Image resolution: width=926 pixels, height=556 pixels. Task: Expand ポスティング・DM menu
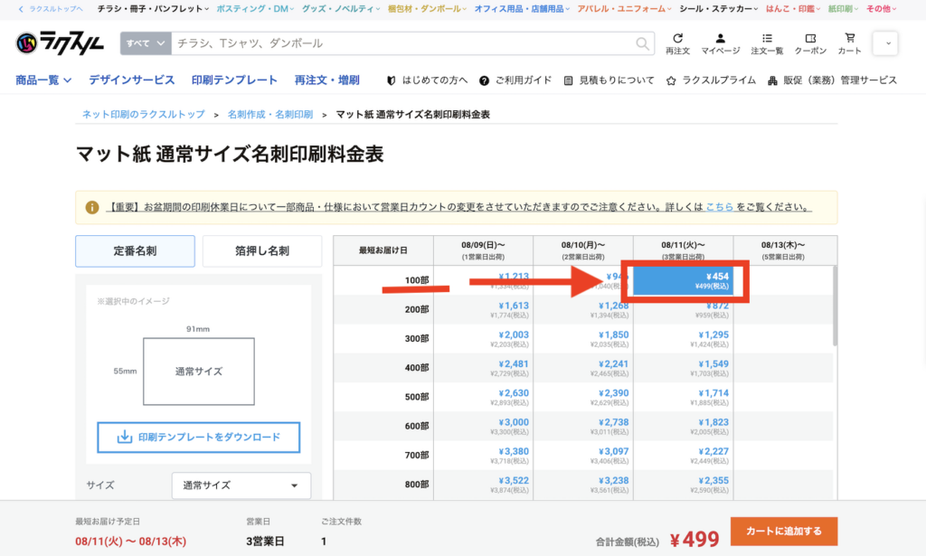tap(255, 9)
